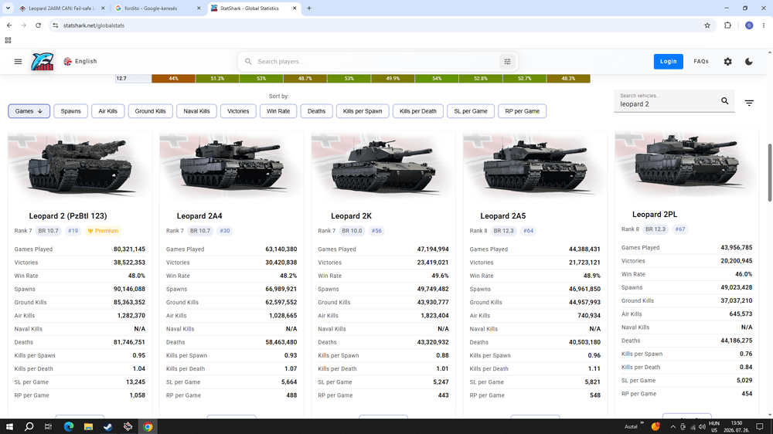
Task: Click the Leopard 2K title
Action: (x=351, y=215)
